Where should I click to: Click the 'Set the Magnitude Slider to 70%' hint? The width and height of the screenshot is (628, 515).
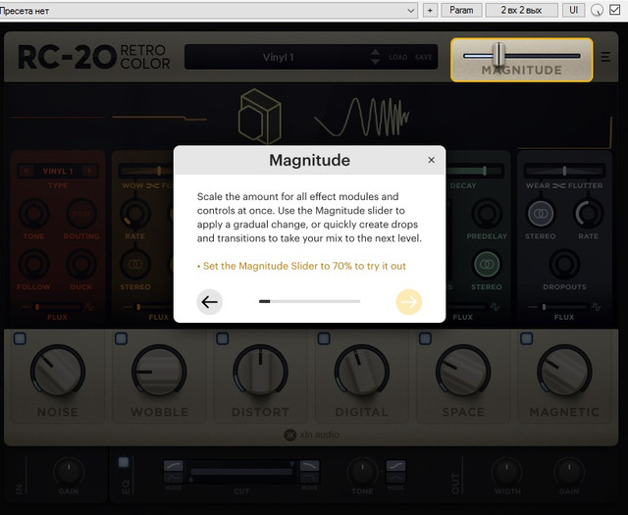pos(301,266)
